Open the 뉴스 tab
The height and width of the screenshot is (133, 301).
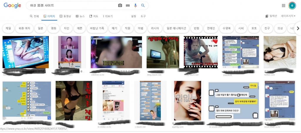click(80, 16)
